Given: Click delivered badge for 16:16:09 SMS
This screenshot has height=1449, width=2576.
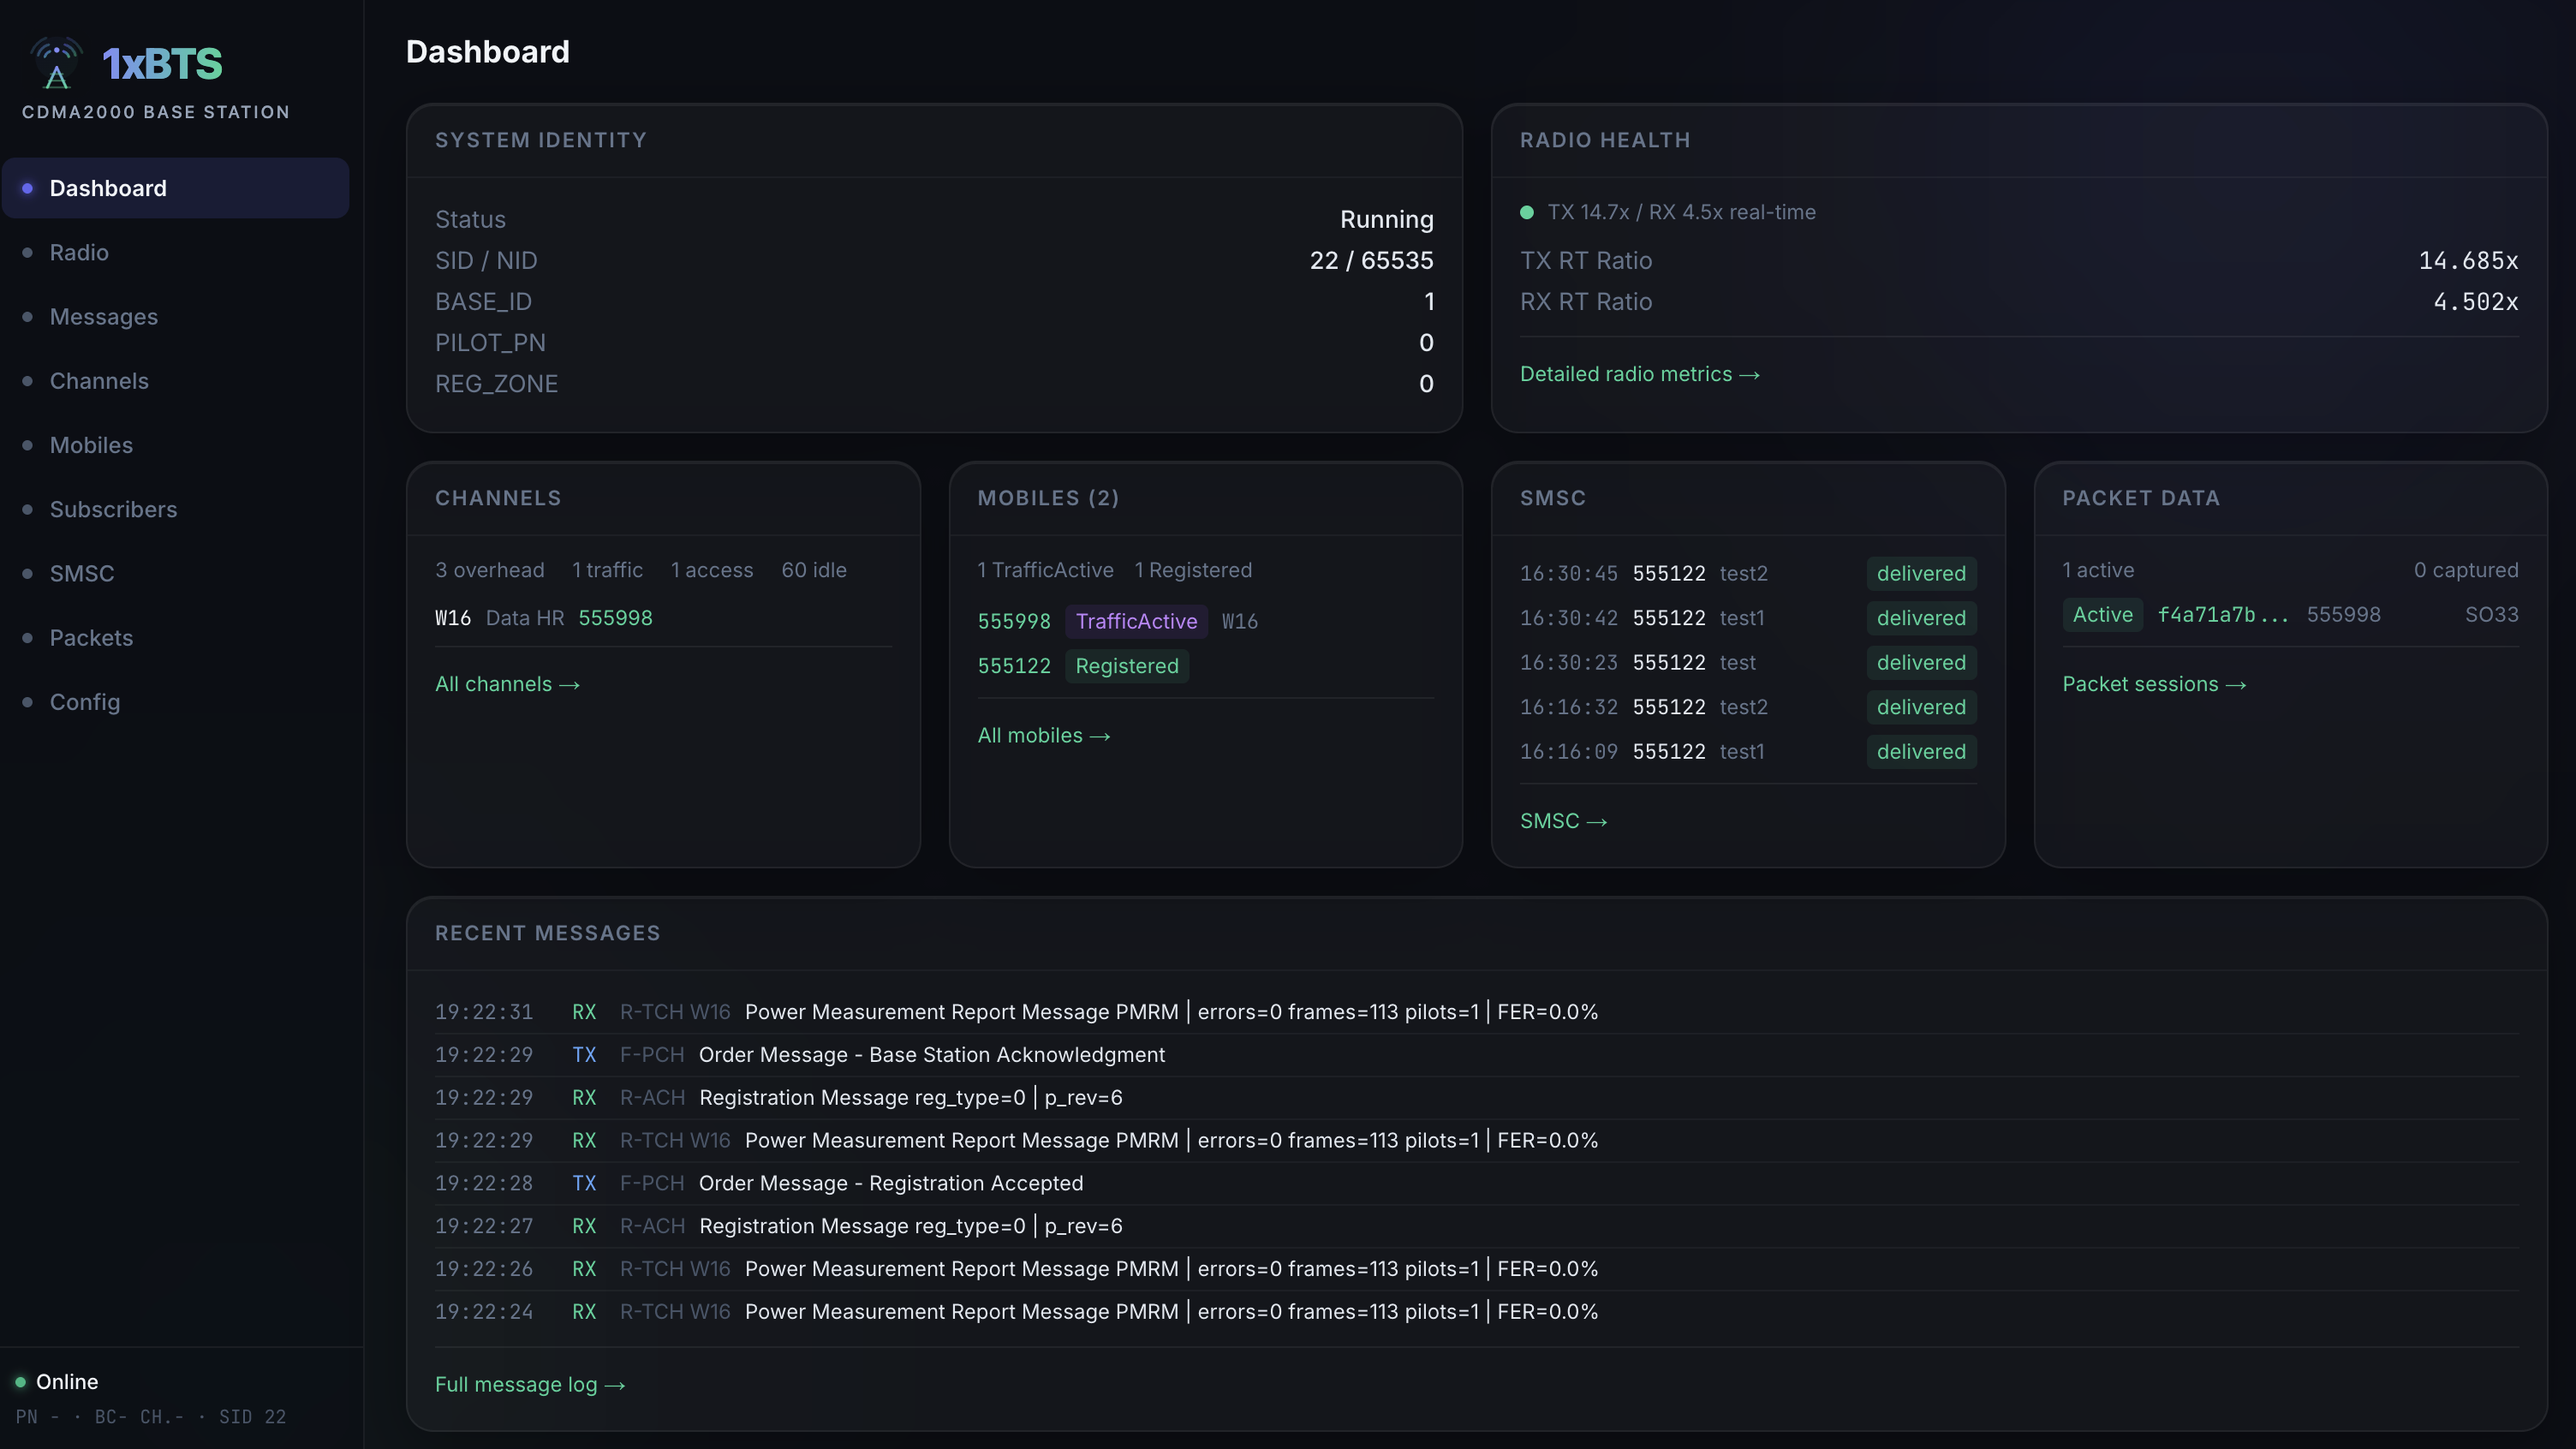Looking at the screenshot, I should click(1921, 751).
